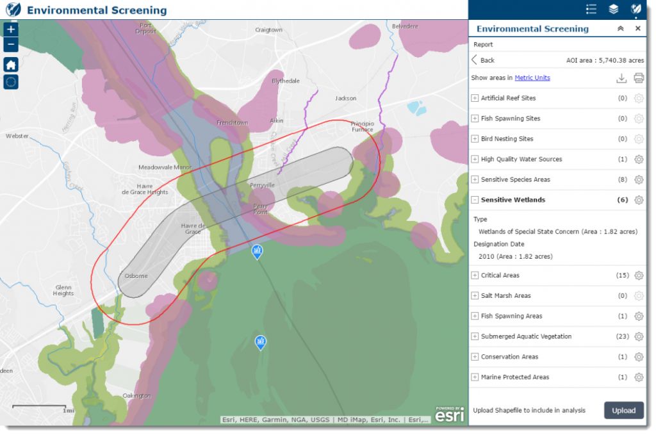Select 'Wetlands of Special State Concern' text
This screenshot has width=656, height=435.
(529, 232)
